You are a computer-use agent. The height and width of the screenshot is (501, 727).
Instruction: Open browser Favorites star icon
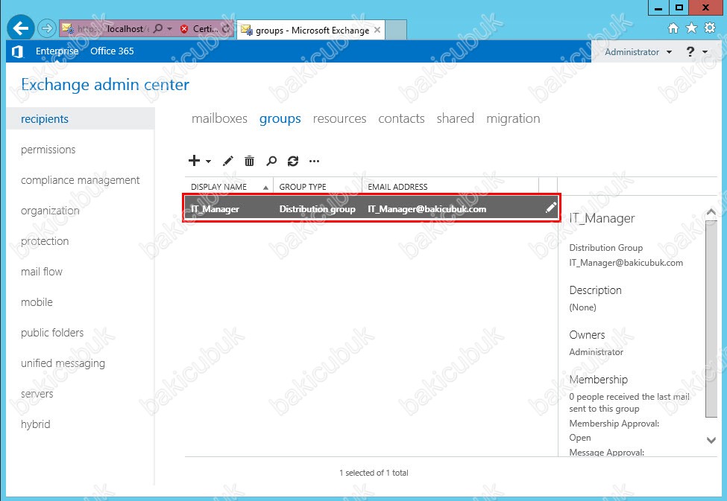click(x=691, y=28)
